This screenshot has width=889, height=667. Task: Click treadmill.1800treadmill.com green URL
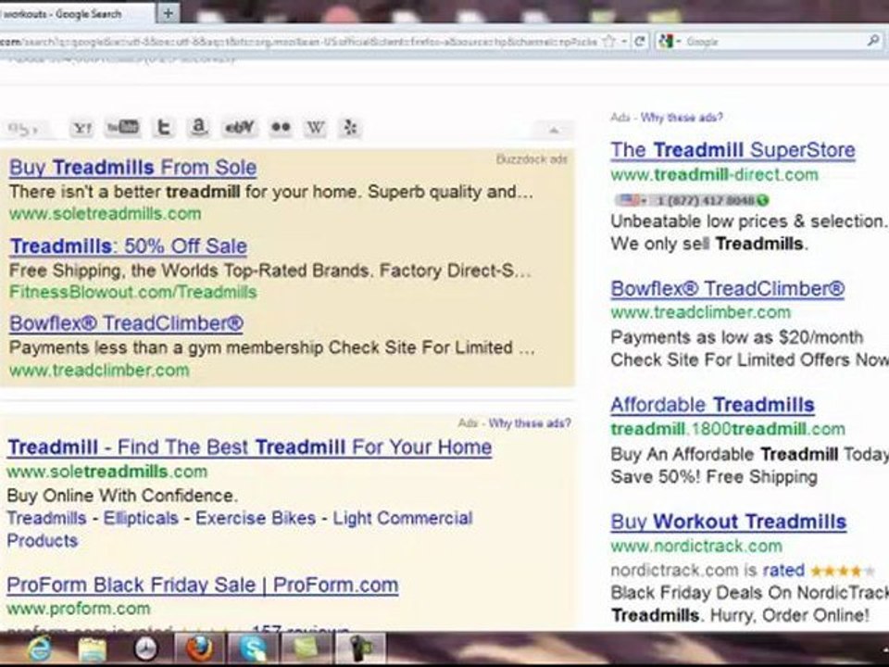728,429
